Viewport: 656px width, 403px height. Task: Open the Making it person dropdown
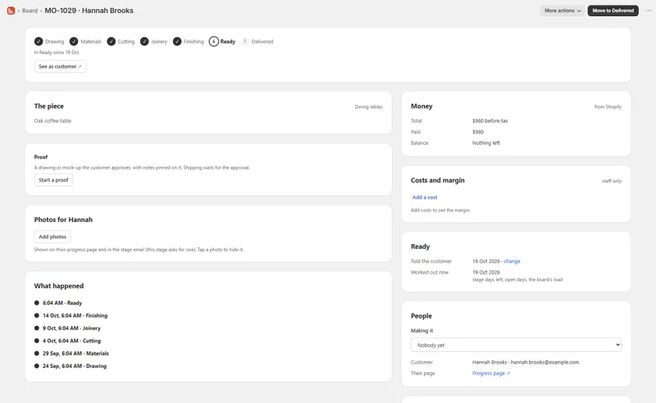[516, 345]
